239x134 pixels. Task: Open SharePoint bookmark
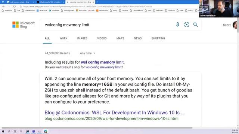[x=54, y=10]
